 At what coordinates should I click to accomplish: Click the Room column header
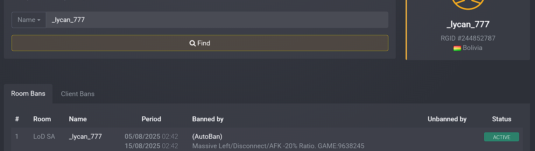tap(42, 119)
